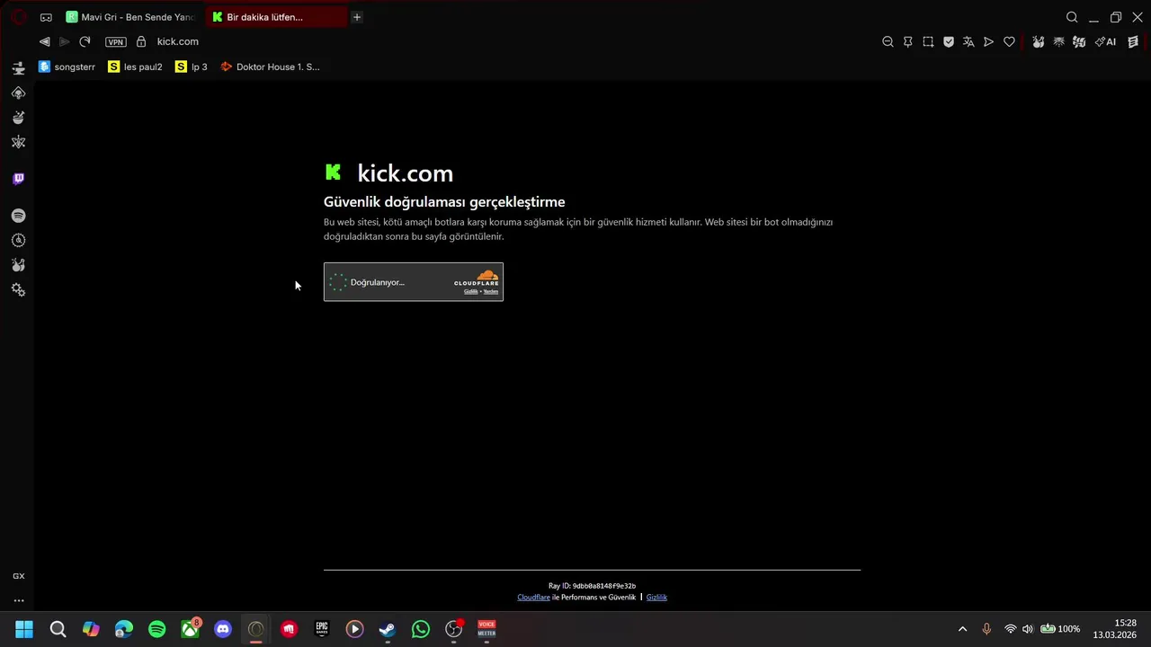Open tab search magnifier in title bar
Image resolution: width=1151 pixels, height=647 pixels.
pos(1072,17)
